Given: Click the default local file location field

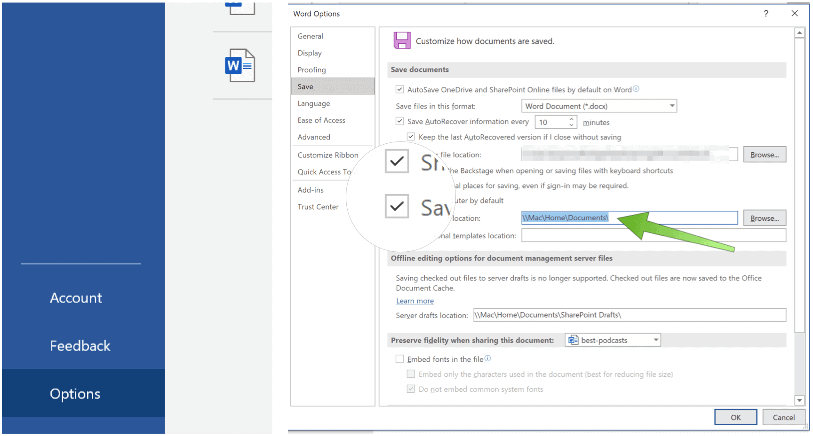Looking at the screenshot, I should [630, 218].
